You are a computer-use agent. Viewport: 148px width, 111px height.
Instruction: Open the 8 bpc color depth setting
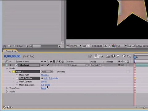point(20,46)
